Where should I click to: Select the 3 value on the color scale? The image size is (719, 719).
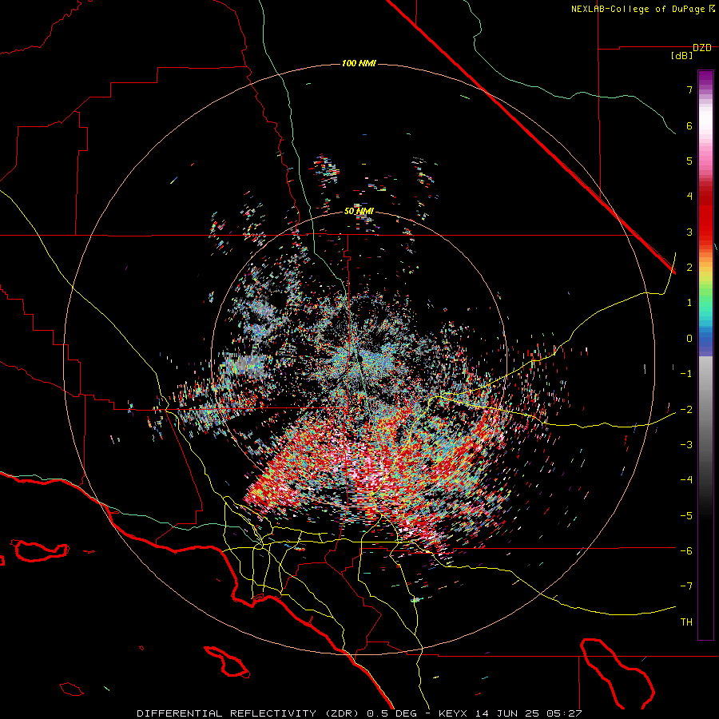(x=689, y=232)
